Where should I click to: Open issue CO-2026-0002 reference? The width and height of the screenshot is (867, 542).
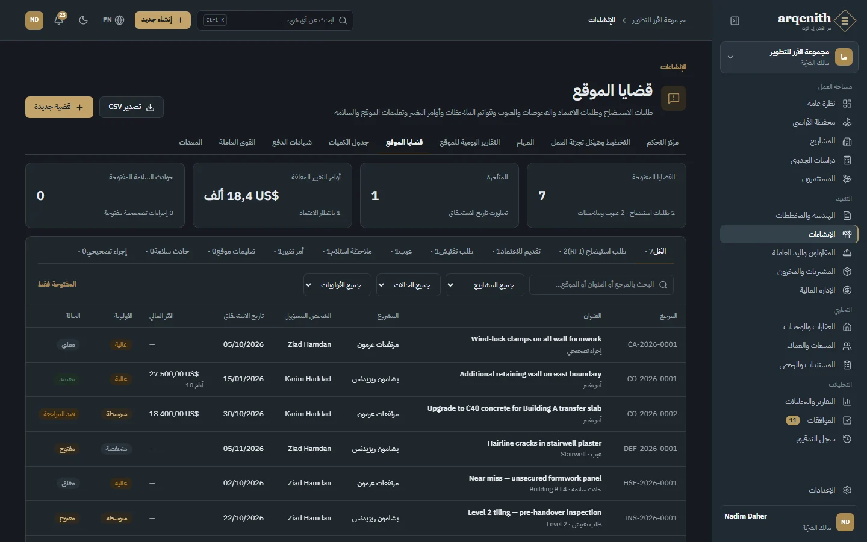pos(652,414)
